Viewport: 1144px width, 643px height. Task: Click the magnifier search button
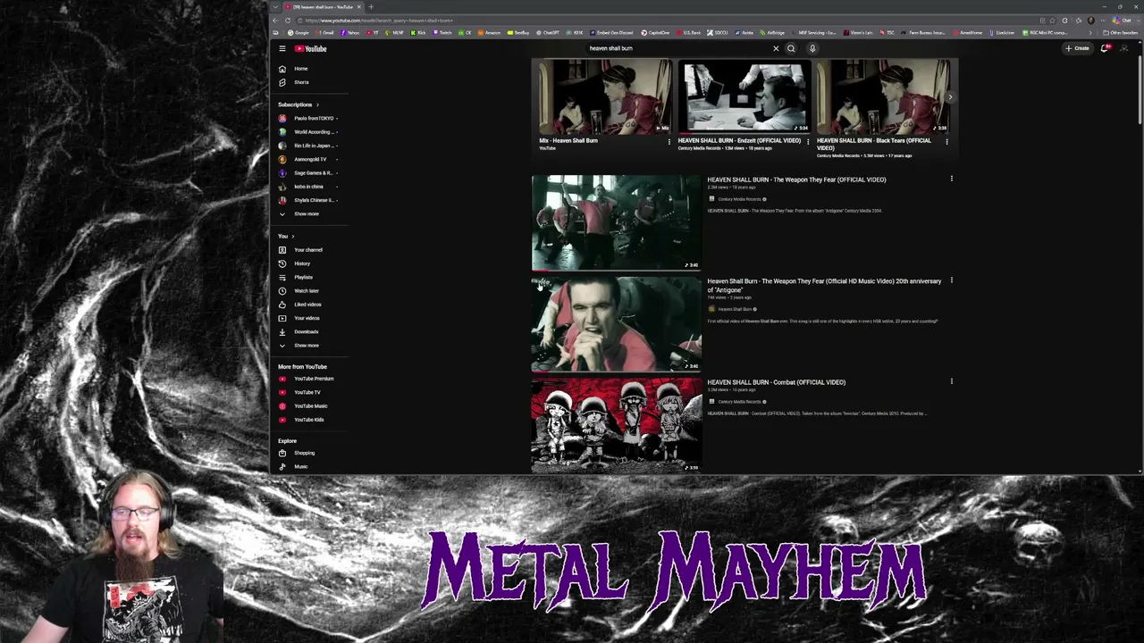click(x=791, y=48)
